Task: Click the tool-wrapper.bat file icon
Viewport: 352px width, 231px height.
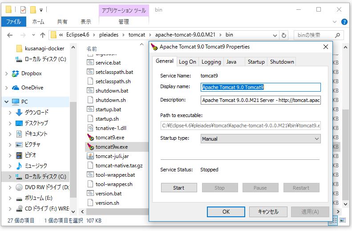Action: 90,175
